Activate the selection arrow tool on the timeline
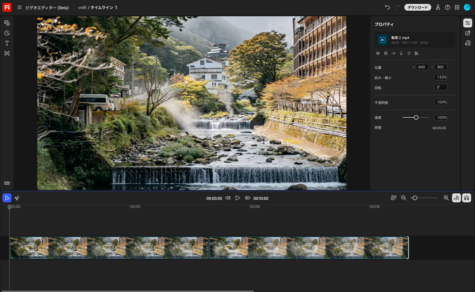 coord(7,198)
